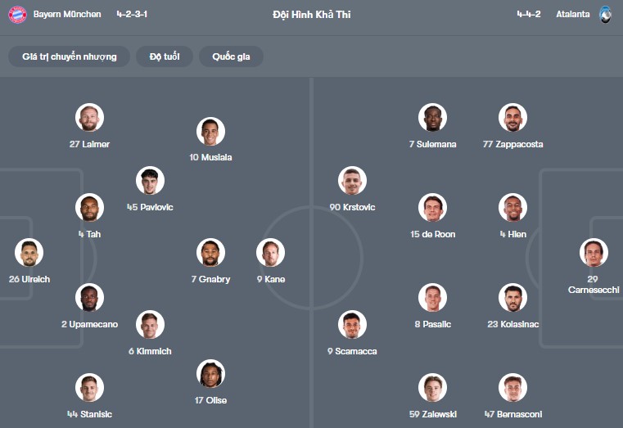
Task: Select goalkeeper Ulreich's avatar
Action: click(x=29, y=253)
